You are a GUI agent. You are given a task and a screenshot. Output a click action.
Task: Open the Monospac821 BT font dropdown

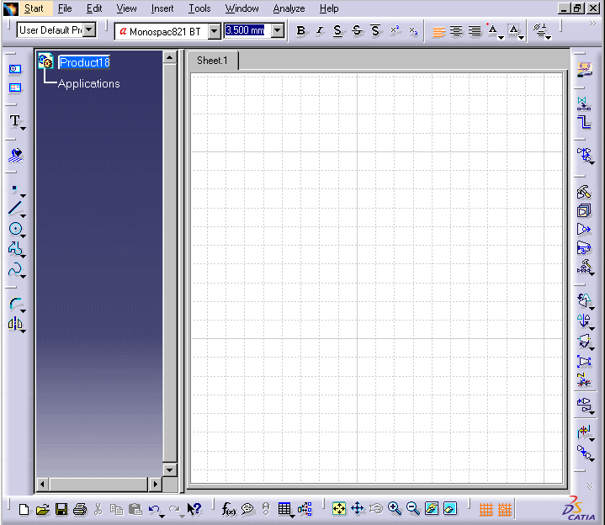[214, 31]
